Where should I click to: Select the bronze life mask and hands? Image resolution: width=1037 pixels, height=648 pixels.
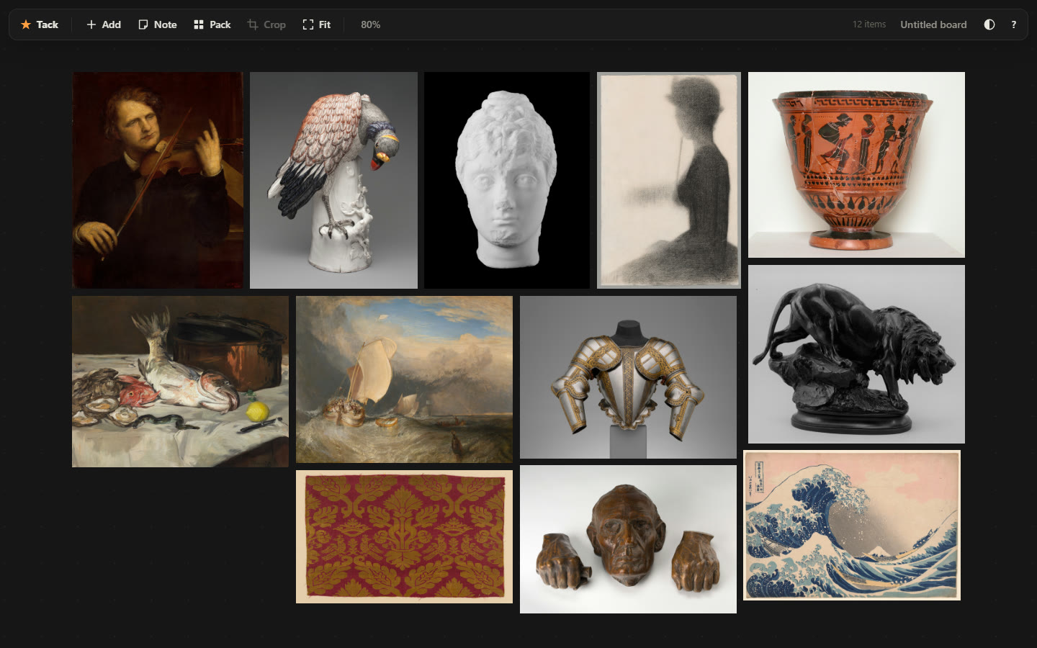(x=628, y=539)
